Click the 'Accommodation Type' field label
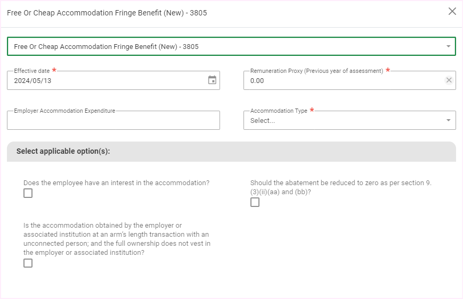Screen dimensions: 463x299 [x=279, y=111]
